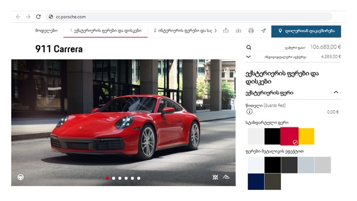
Task: Collapse the ექსტერიერის ფერი section
Action: click(x=336, y=92)
